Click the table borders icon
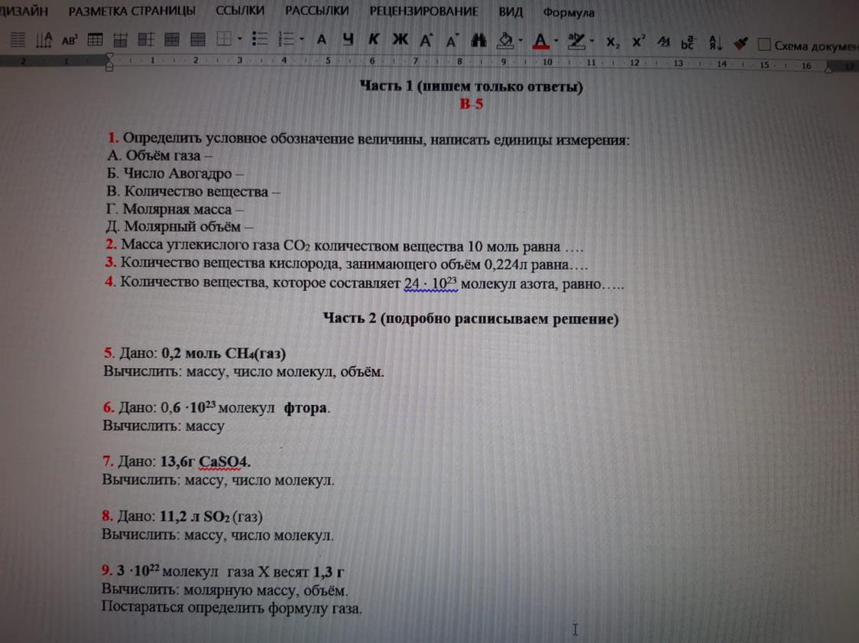The width and height of the screenshot is (859, 643). pos(223,40)
